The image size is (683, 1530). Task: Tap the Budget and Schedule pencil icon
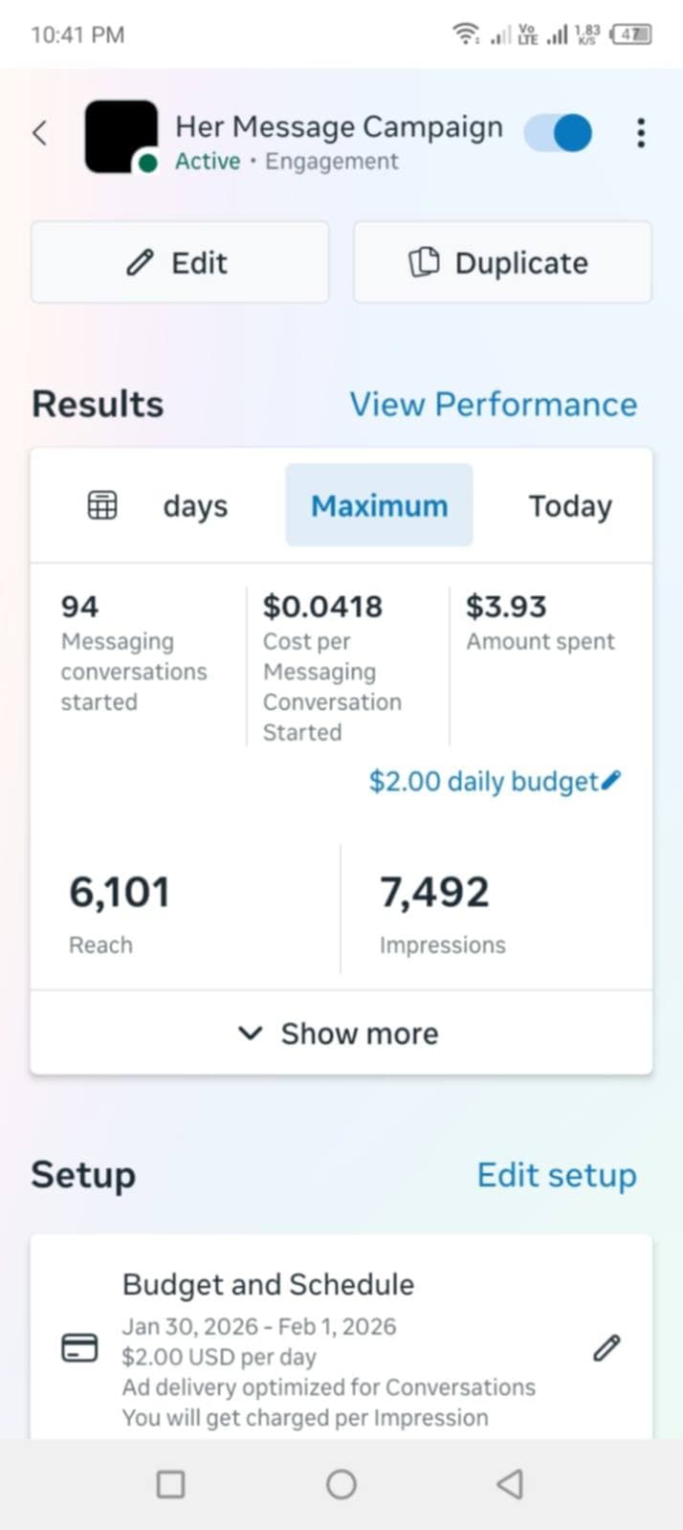[x=606, y=1348]
